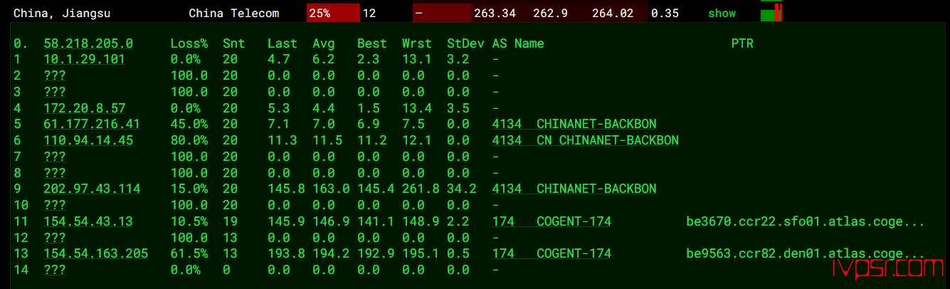Click the green 'show' link
This screenshot has width=950, height=289.
coord(722,14)
